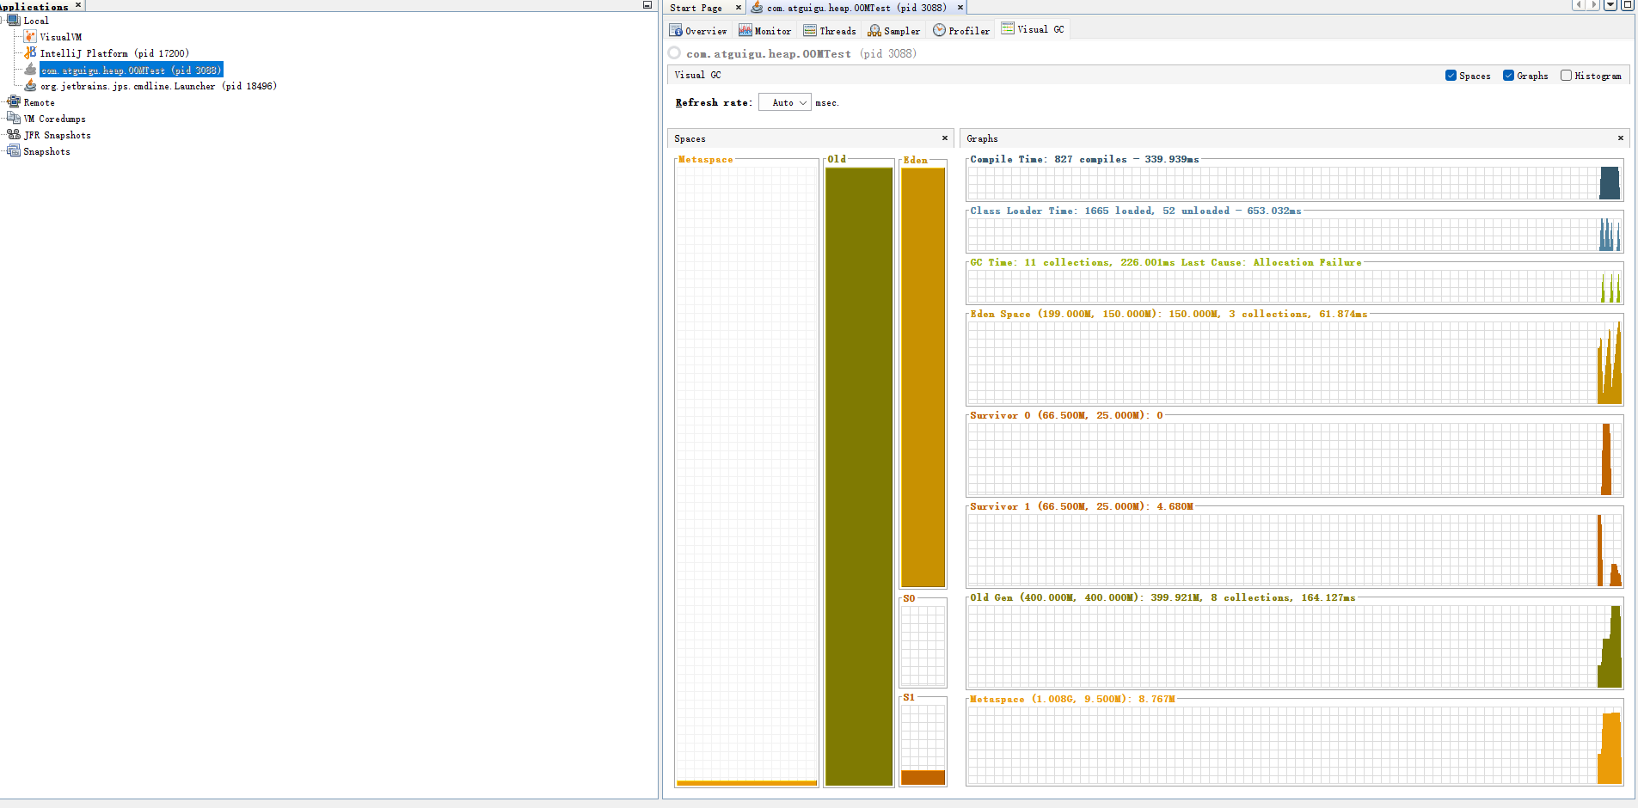Open the Threads tab
Viewport: 1638px width, 808px height.
point(830,30)
